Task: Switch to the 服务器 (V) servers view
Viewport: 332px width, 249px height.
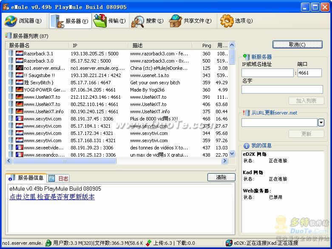Action: 70,21
